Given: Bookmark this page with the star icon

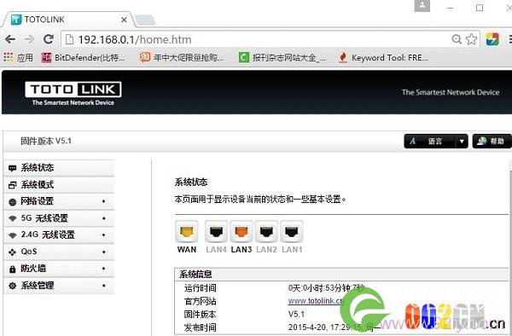Looking at the screenshot, I should pyautogui.click(x=471, y=39).
